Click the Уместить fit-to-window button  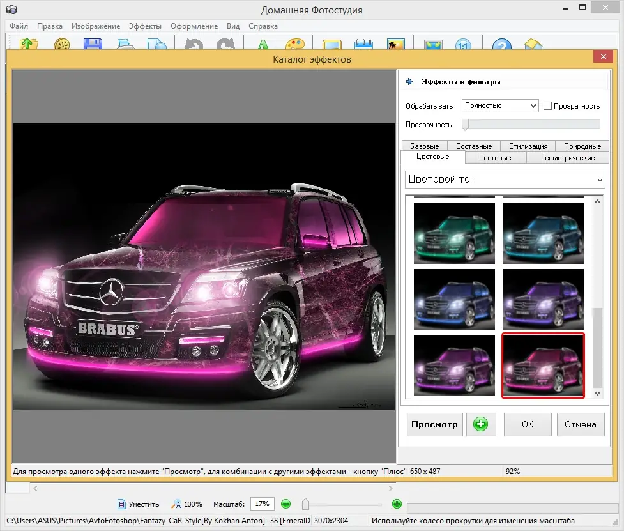click(139, 504)
